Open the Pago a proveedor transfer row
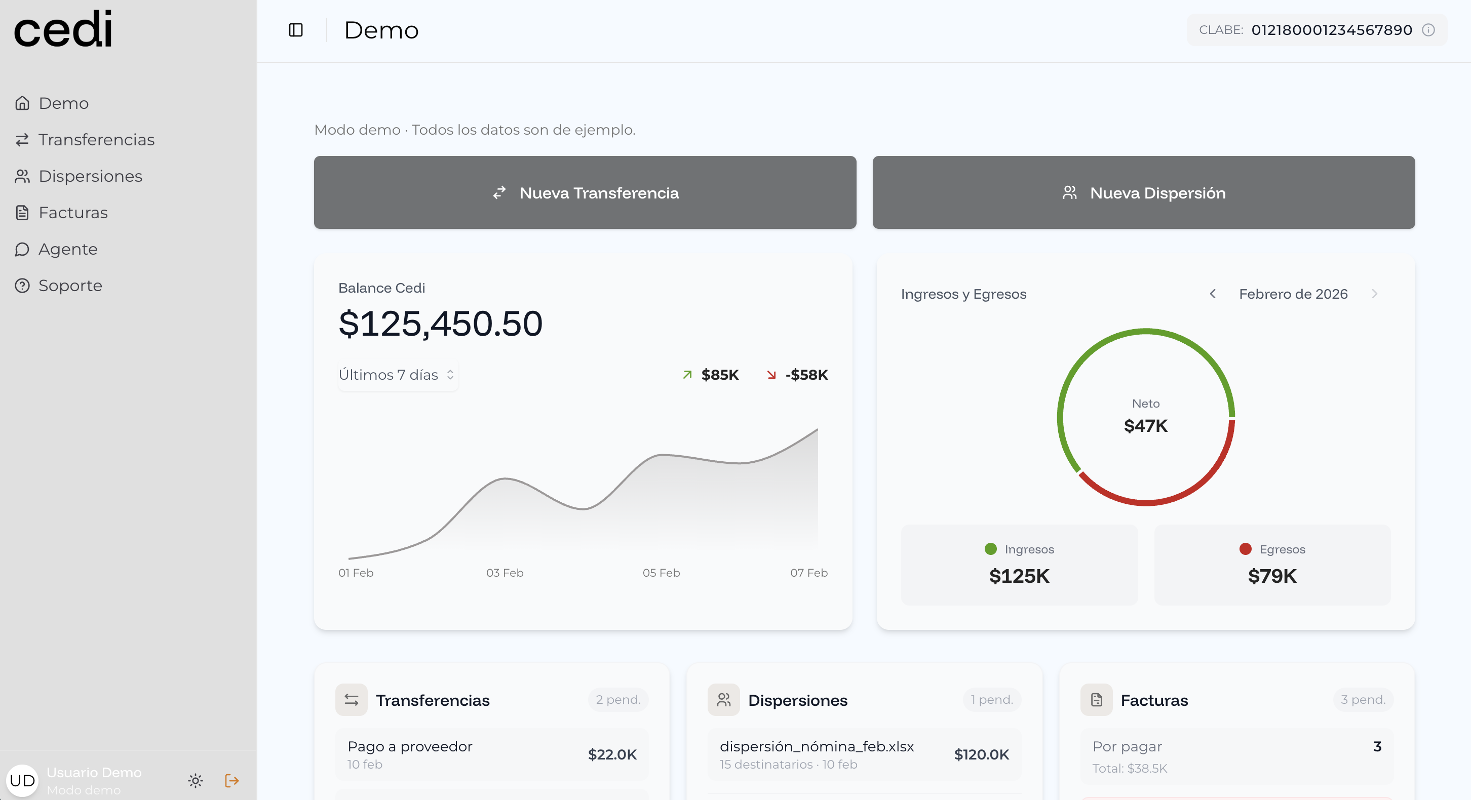Viewport: 1471px width, 800px height. point(491,754)
